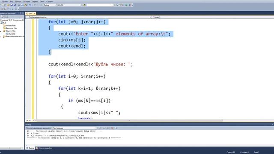Click the line if (ms[k]==ms[i])
Image resolution: width=274 pixels, height=154 pixels.
click(89, 101)
